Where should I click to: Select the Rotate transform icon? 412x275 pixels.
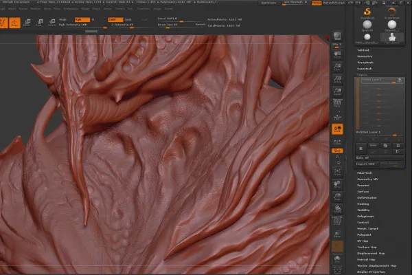(x=52, y=23)
